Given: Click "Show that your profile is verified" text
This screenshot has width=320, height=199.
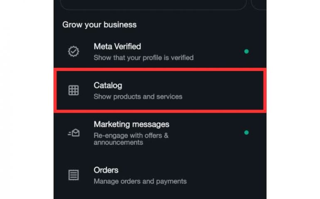Looking at the screenshot, I should (143, 58).
